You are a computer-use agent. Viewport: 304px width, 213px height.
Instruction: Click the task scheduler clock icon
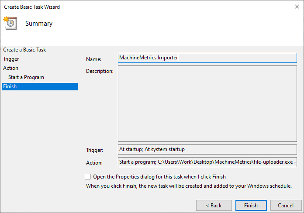click(x=10, y=23)
